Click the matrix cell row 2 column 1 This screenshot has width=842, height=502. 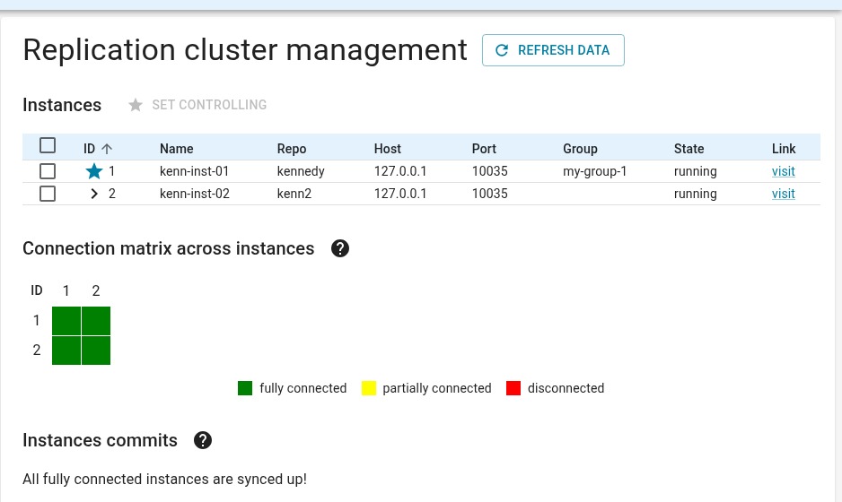tap(66, 351)
